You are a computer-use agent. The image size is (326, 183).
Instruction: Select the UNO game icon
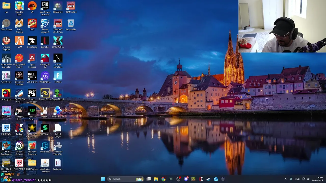point(32,25)
